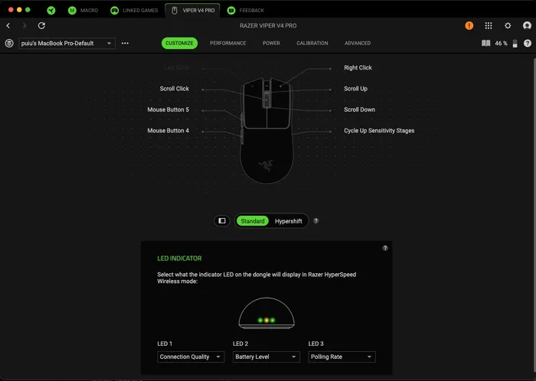The width and height of the screenshot is (536, 381).
Task: Select the Viper V4 Pro tab
Action: [x=193, y=10]
